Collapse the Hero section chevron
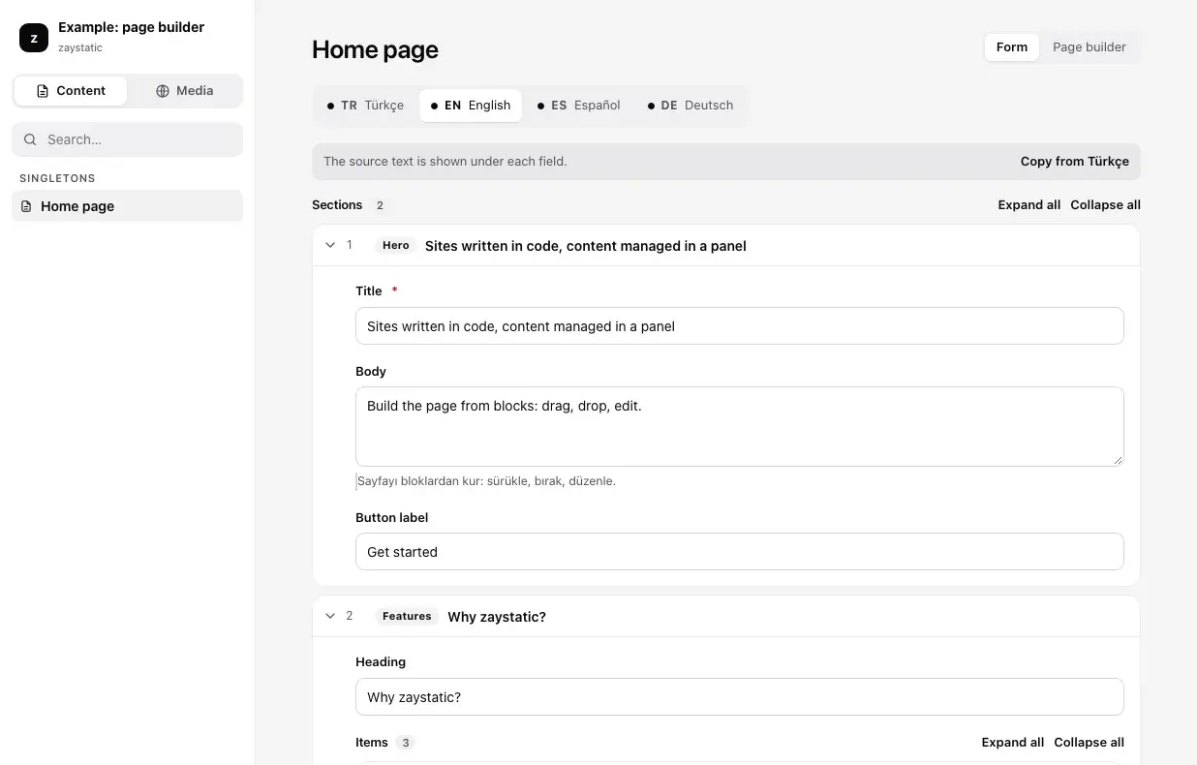This screenshot has height=765, width=1197. [x=330, y=246]
